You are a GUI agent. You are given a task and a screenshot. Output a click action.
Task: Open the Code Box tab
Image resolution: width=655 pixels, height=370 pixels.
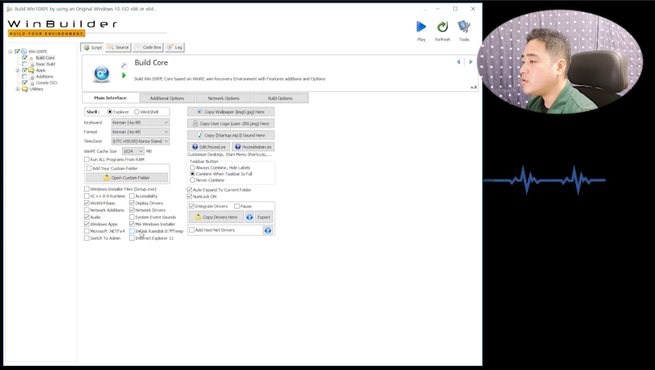[x=148, y=47]
